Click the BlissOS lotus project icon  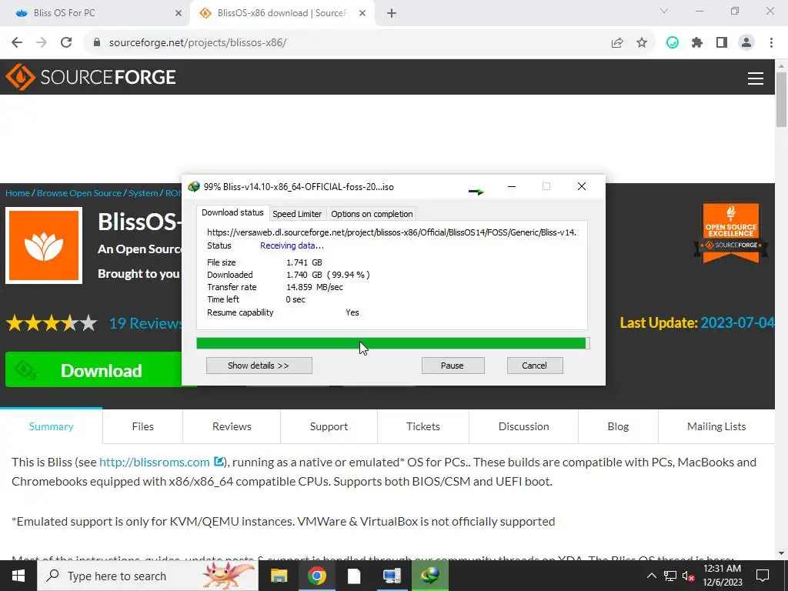click(x=44, y=245)
